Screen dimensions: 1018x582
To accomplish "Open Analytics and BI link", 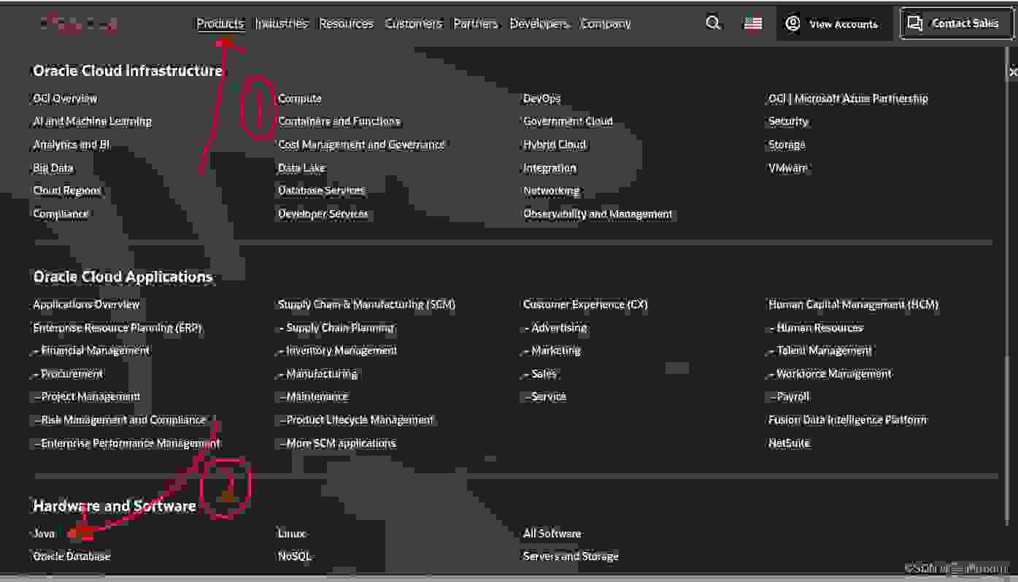I will coord(71,145).
